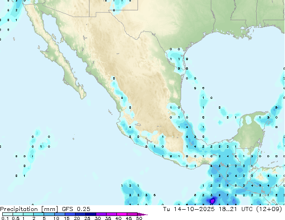Click the 20–25 mm legend swatch
Image resolution: width=285 pixels, height=220 pixels.
tap(80, 214)
